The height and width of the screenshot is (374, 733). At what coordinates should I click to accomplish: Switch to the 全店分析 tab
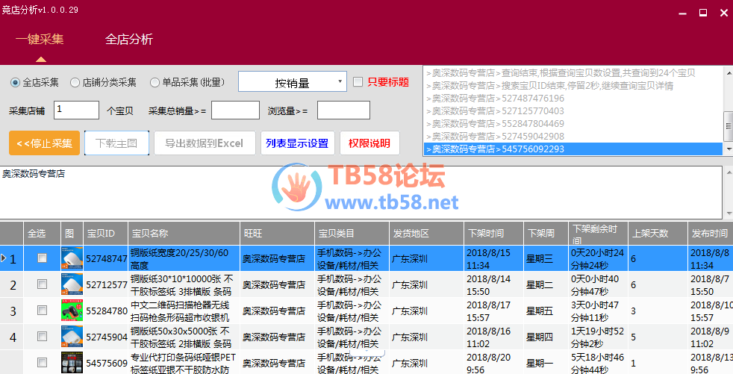click(x=129, y=40)
